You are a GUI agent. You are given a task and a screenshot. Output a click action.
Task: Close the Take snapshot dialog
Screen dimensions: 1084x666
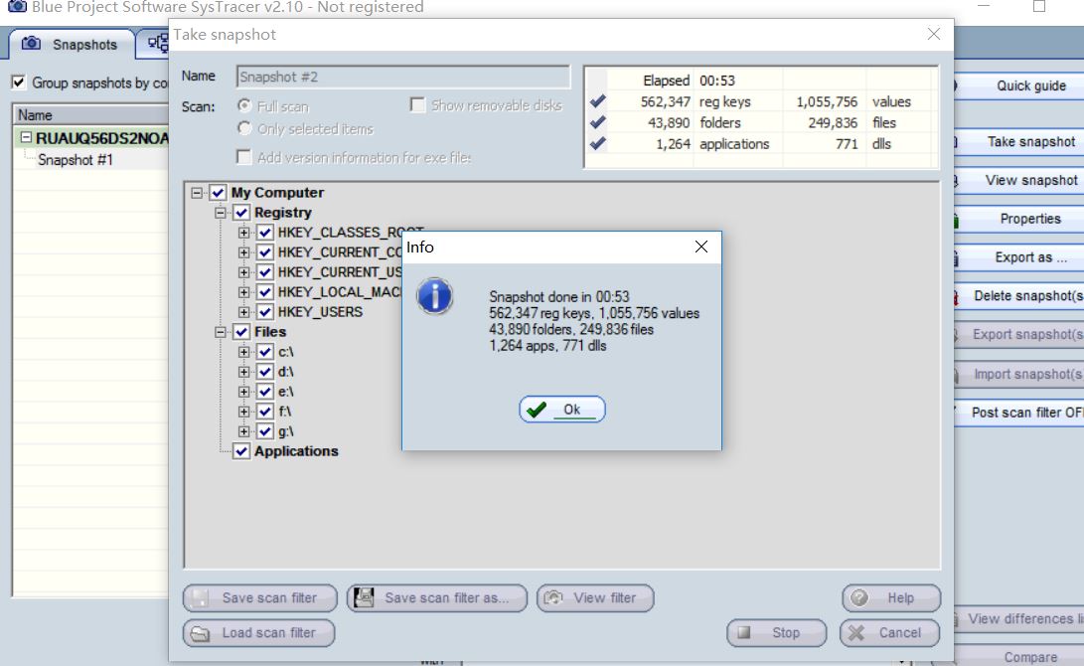(933, 34)
